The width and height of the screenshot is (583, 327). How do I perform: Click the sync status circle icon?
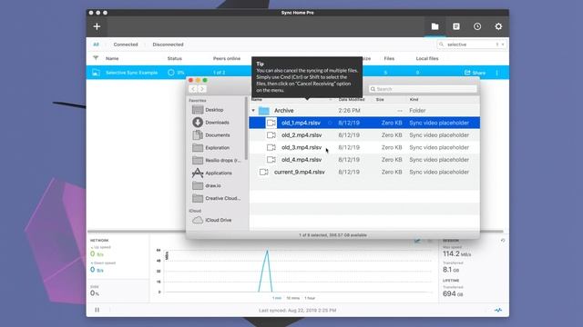pyautogui.click(x=170, y=73)
